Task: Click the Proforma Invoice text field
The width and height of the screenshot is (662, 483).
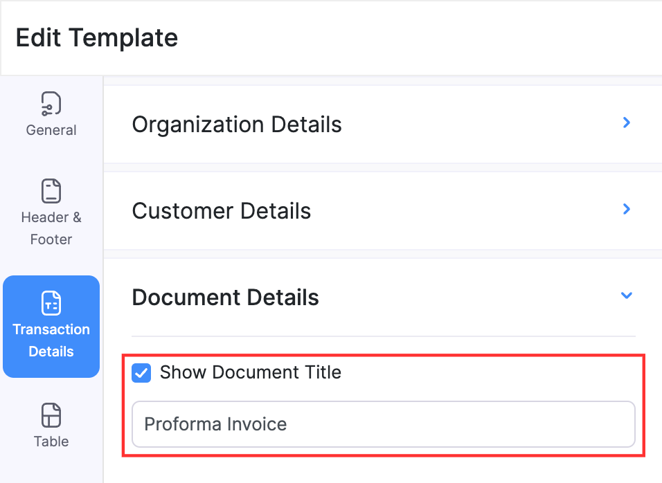Action: (x=383, y=424)
